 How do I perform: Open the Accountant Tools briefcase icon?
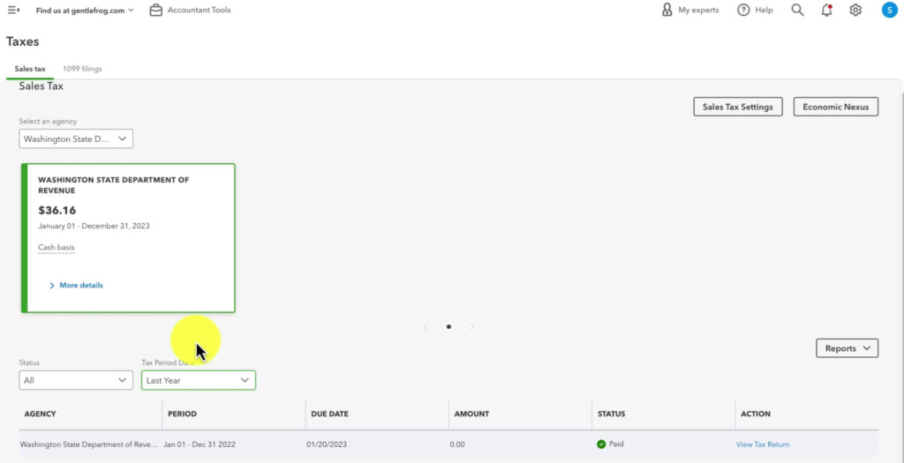click(156, 11)
